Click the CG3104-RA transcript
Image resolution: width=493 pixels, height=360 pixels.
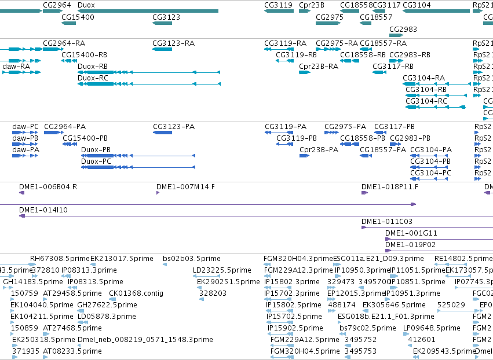coord(437,84)
